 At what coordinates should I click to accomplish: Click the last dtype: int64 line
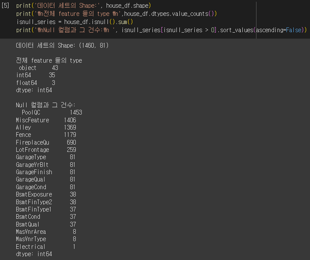point(34,254)
